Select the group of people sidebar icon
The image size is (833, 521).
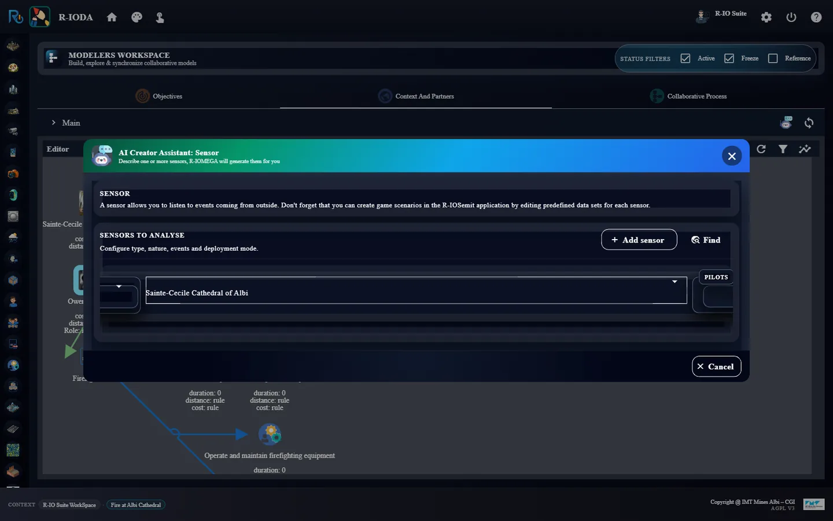tap(13, 322)
